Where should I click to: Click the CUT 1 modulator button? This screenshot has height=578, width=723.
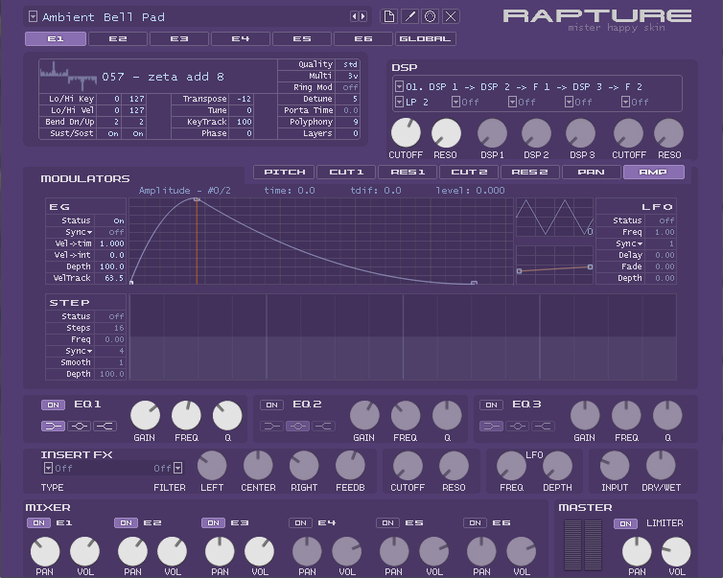point(345,173)
